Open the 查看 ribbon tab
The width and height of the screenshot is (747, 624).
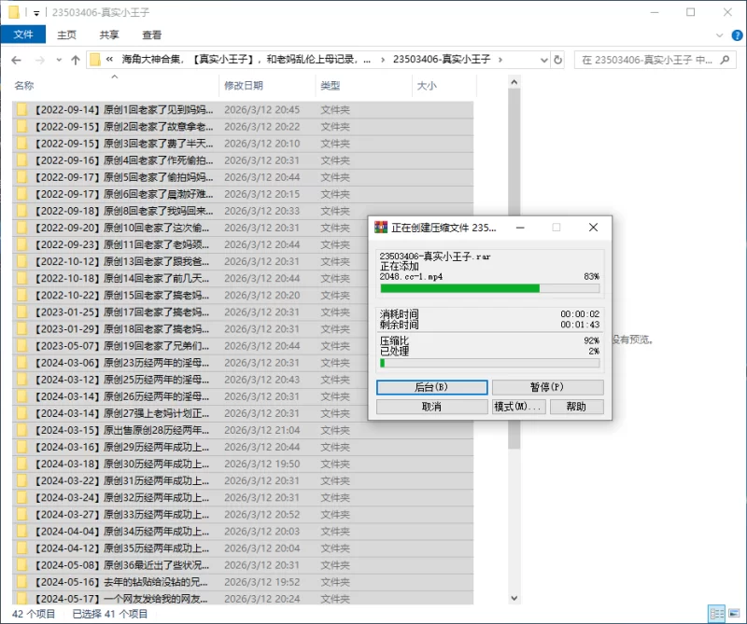click(x=152, y=35)
